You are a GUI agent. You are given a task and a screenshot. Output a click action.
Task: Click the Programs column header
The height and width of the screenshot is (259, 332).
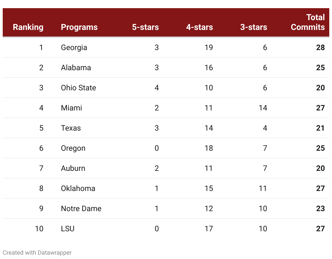pos(79,27)
